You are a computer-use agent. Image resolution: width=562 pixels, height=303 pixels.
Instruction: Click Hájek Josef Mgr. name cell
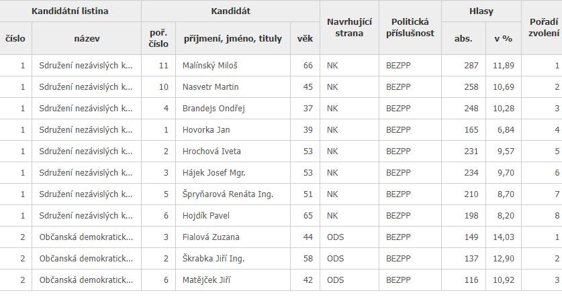pos(233,173)
